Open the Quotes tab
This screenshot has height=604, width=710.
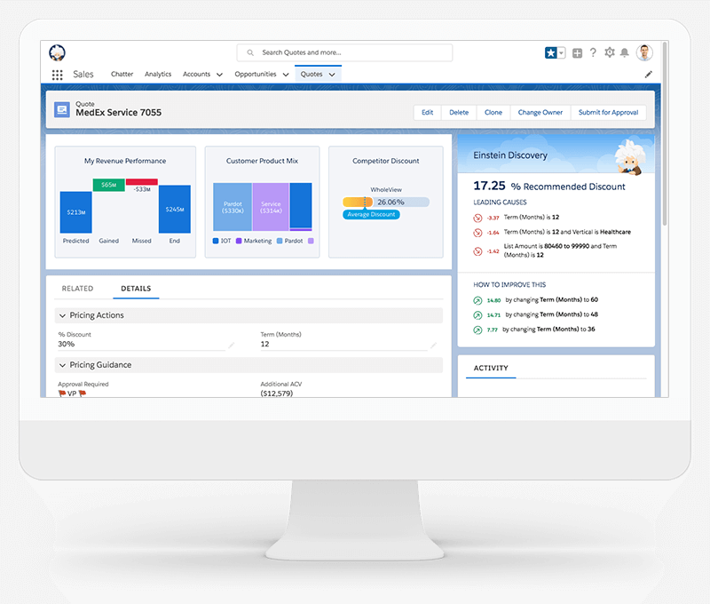coord(312,75)
